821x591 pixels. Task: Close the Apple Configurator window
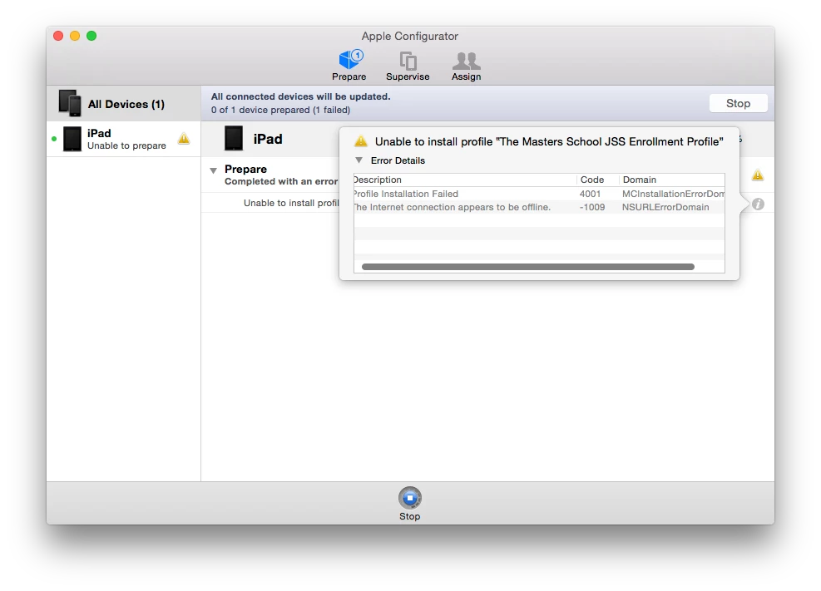tap(58, 36)
